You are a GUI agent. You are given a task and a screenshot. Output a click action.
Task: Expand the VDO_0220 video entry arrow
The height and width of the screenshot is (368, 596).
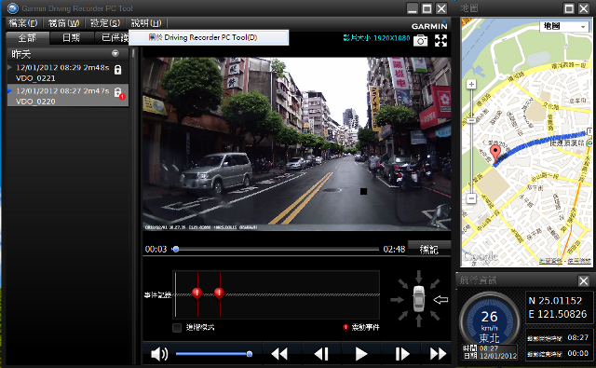click(10, 91)
